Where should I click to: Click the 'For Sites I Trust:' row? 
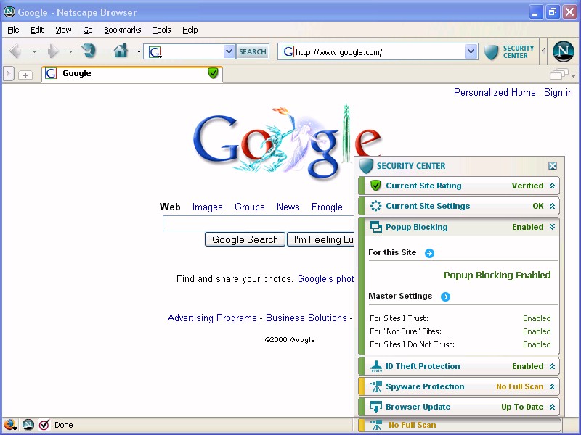click(460, 318)
